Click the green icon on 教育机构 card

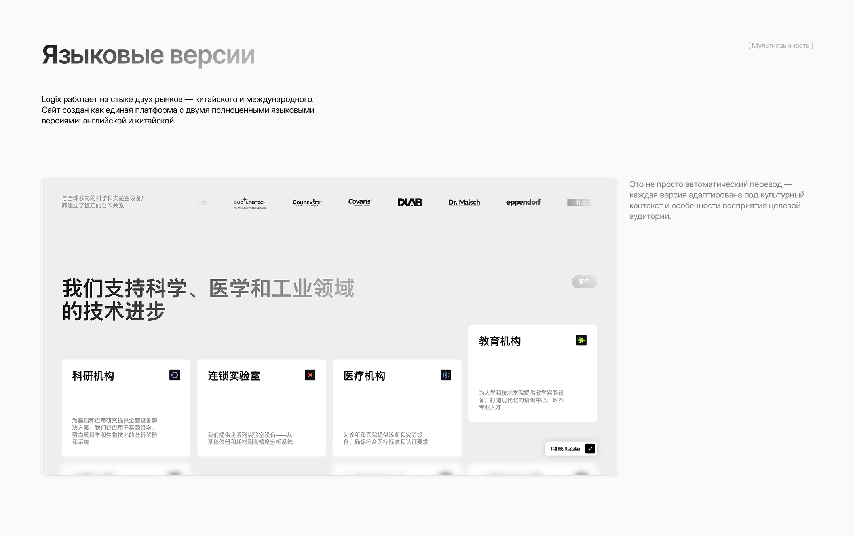coord(581,340)
